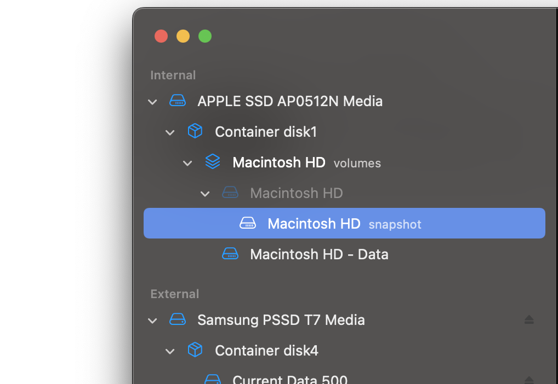Collapse the Macintosh HD volumes group
This screenshot has height=384, width=558.
187,163
